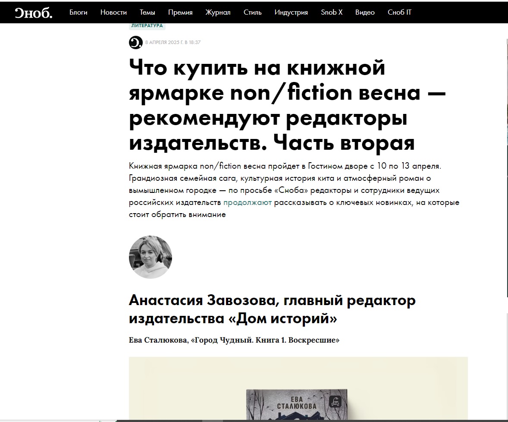Click the Ева Сталюкова book cover image
The height and width of the screenshot is (422, 508).
tap(297, 404)
